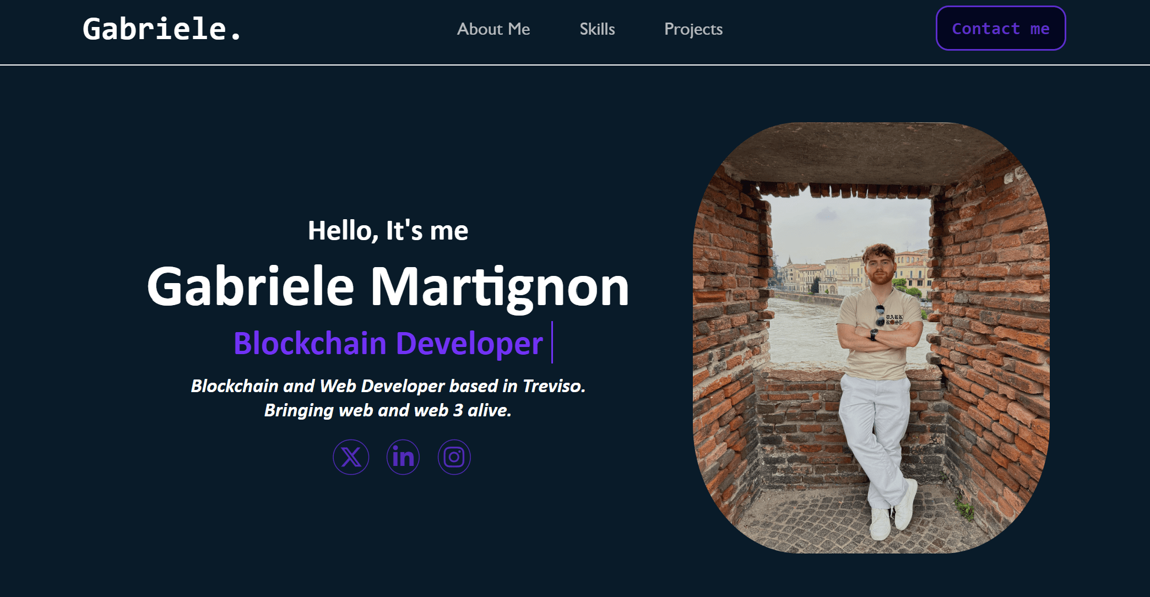Click the blinking purple typing cursor bar

click(552, 342)
